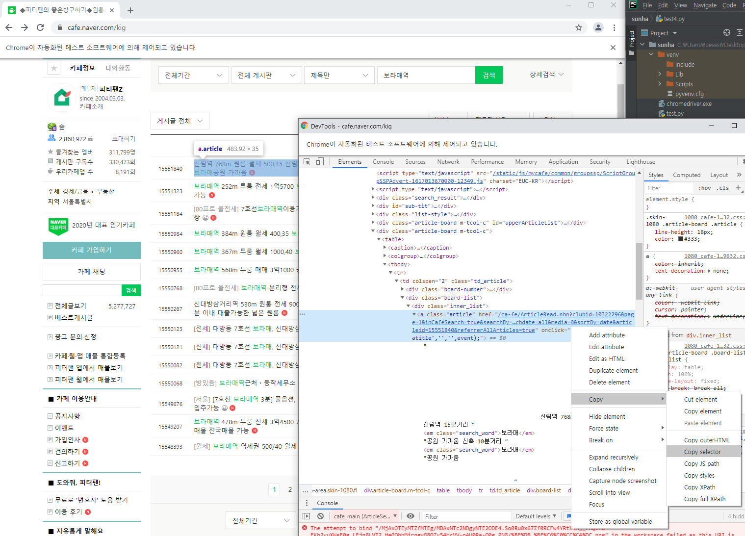This screenshot has height=536, width=745.
Task: Click the browser forward arrow
Action: (25, 27)
